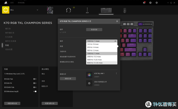This screenshot has width=178, height=109.
Task: Toggle 禁用Windows key switch off
Action: pos(35,91)
